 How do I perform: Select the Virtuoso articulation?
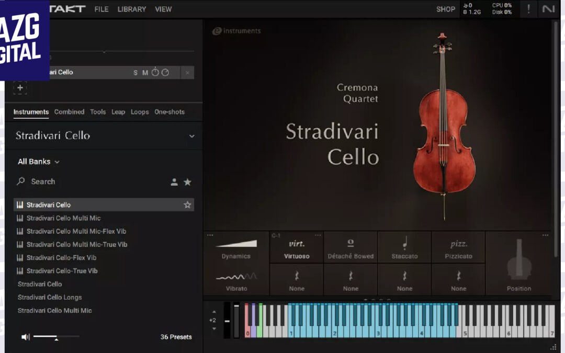click(297, 248)
